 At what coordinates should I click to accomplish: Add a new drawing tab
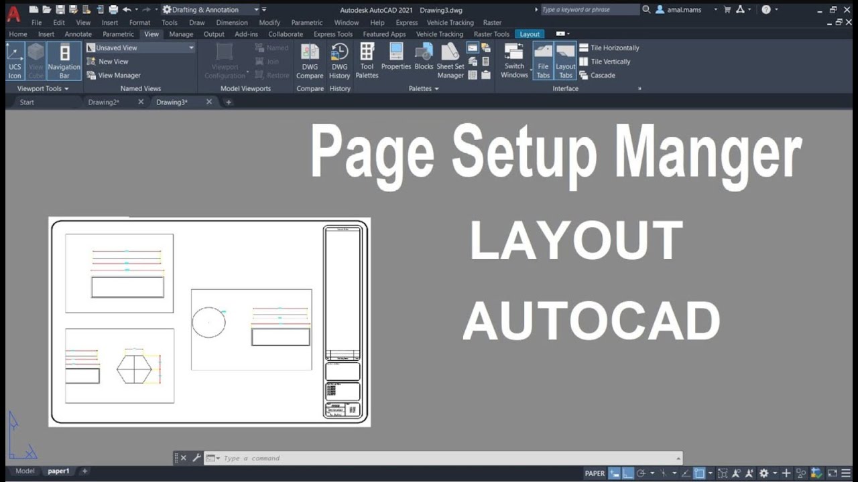point(229,102)
